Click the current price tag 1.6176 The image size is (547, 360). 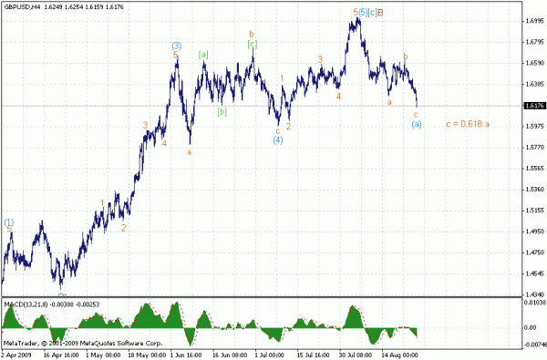point(534,106)
